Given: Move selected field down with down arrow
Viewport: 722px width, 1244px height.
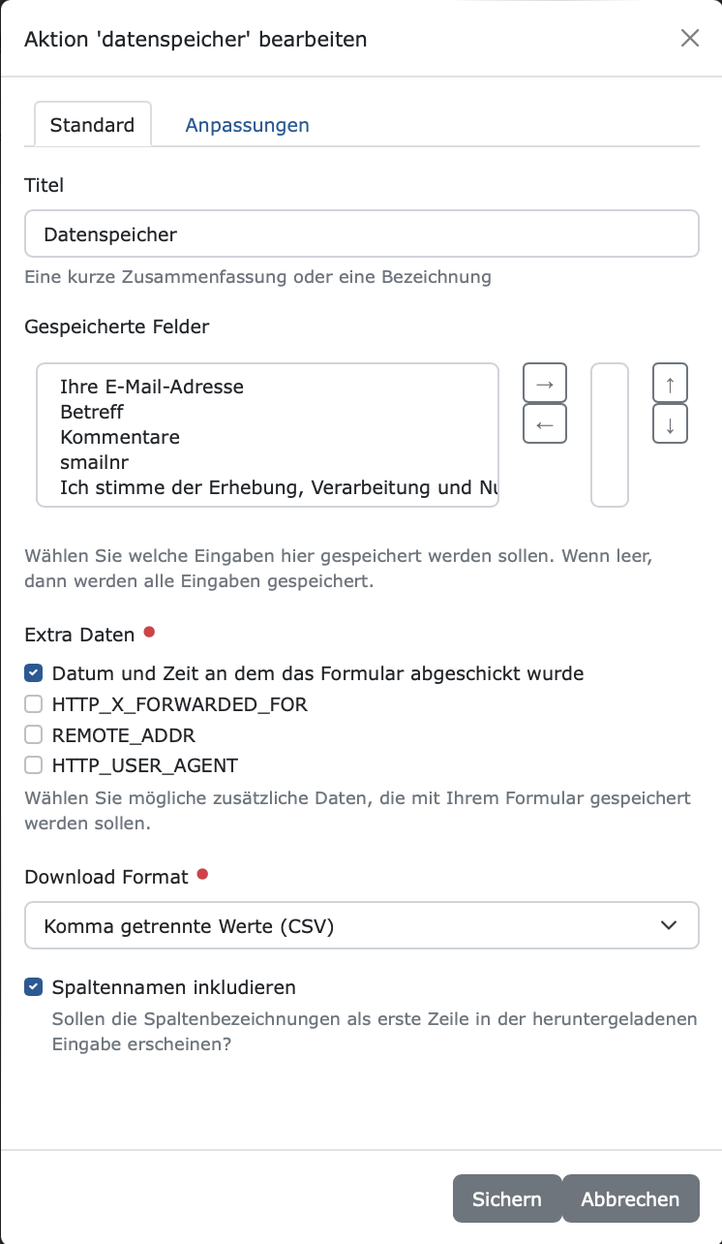Looking at the screenshot, I should (x=670, y=423).
